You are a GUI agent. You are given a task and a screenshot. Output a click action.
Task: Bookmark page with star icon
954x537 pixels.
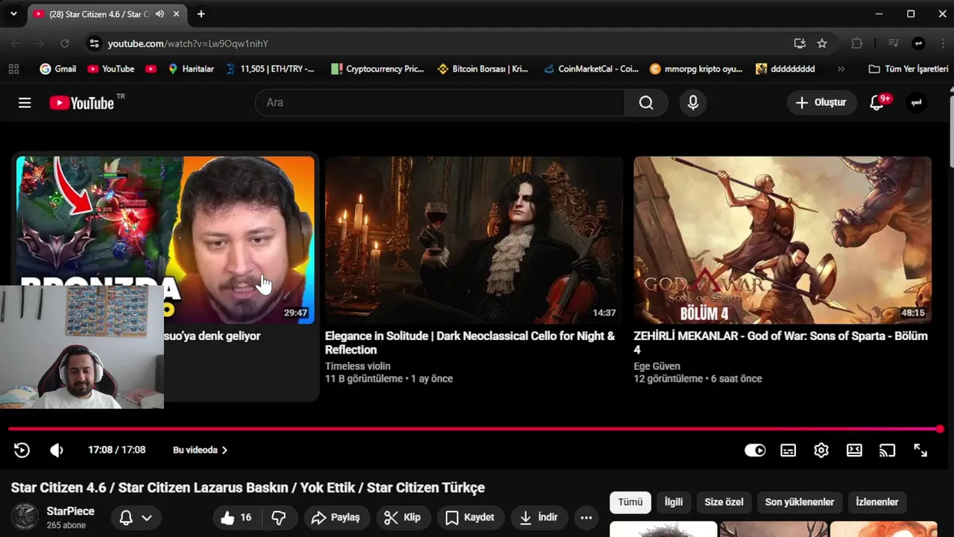tap(822, 43)
